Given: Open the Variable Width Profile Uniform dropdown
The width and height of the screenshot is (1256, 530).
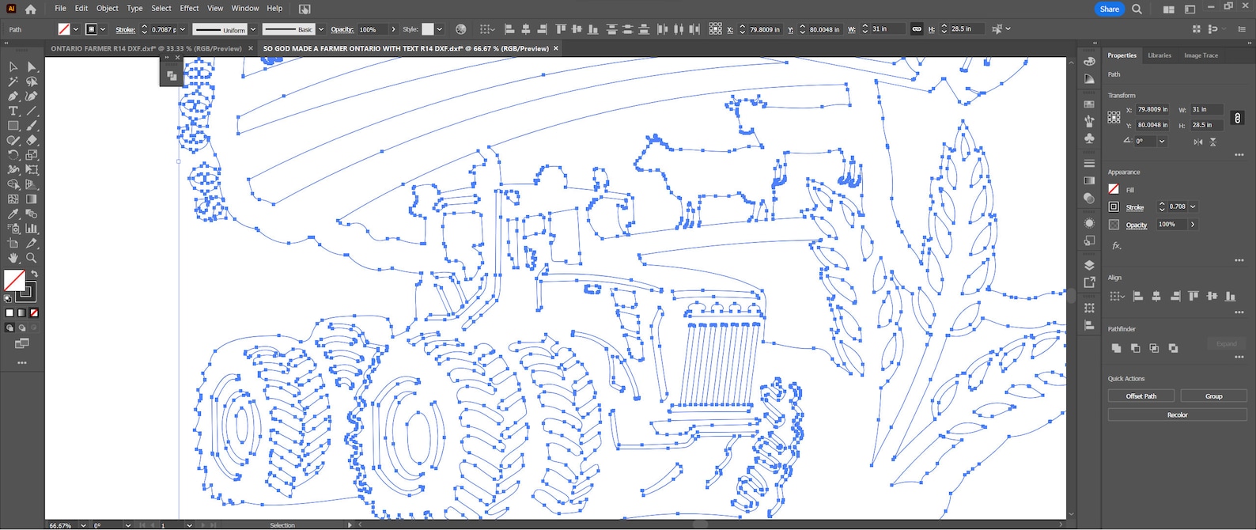Looking at the screenshot, I should [253, 29].
